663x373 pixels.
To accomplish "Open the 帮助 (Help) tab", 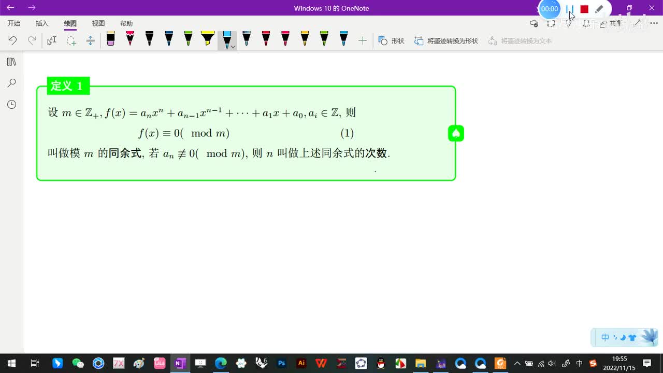I will click(x=126, y=23).
